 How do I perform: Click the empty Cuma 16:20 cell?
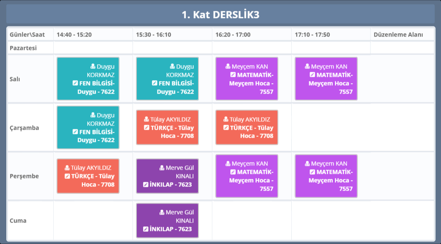(x=251, y=220)
